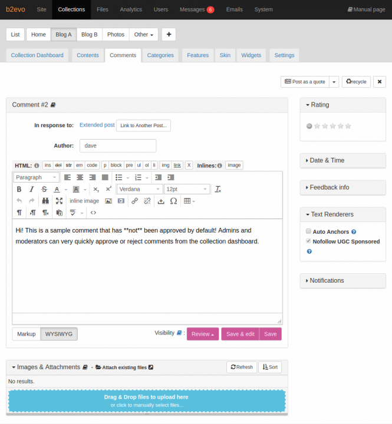The width and height of the screenshot is (392, 424).
Task: Apply subscript formatting
Action: tap(96, 189)
